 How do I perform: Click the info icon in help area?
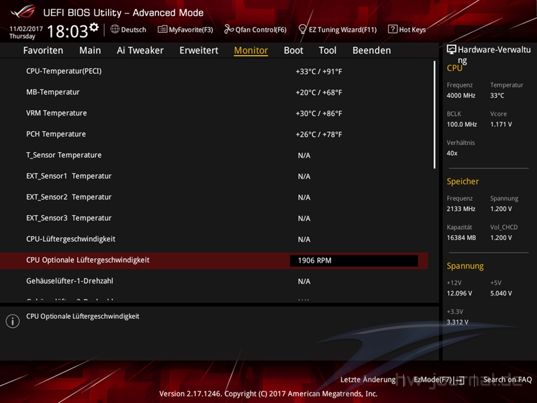point(13,321)
